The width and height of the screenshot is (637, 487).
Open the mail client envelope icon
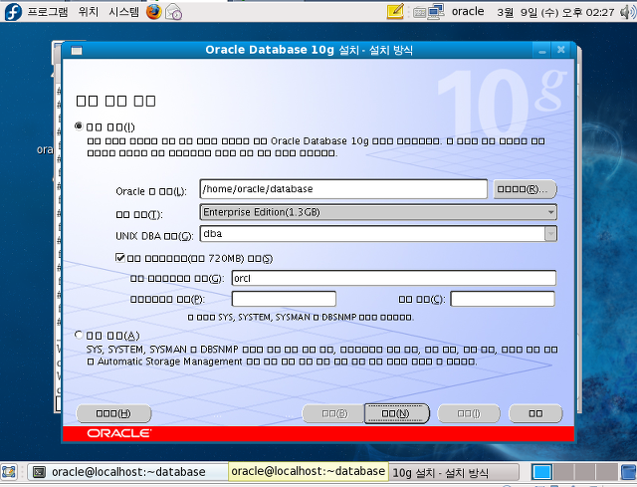coord(173,12)
